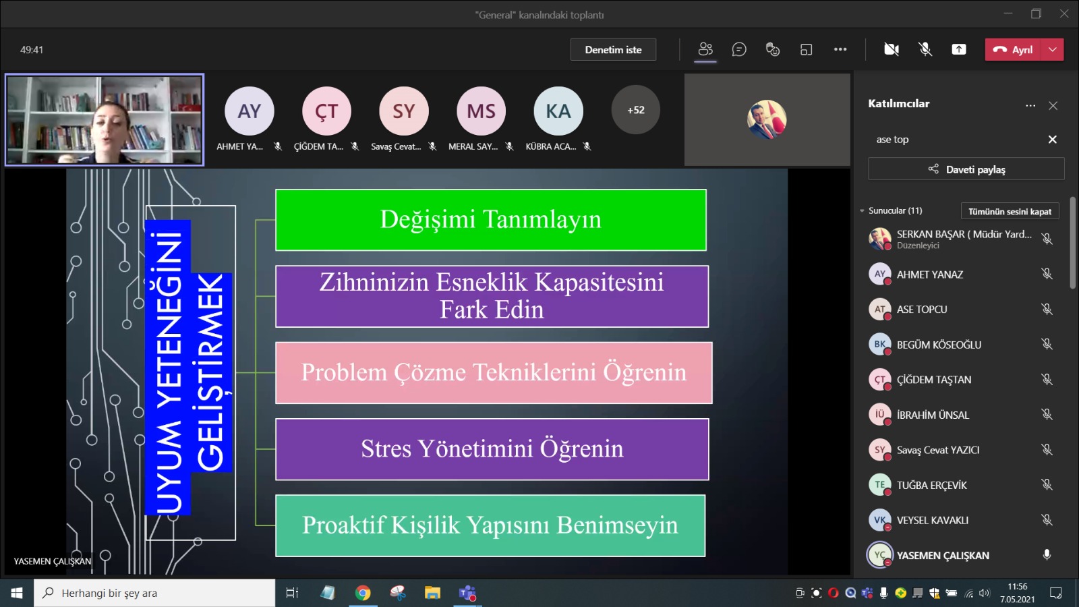Click the SY avatar for Savaş Cevat
Viewport: 1079px width, 607px height.
(403, 111)
